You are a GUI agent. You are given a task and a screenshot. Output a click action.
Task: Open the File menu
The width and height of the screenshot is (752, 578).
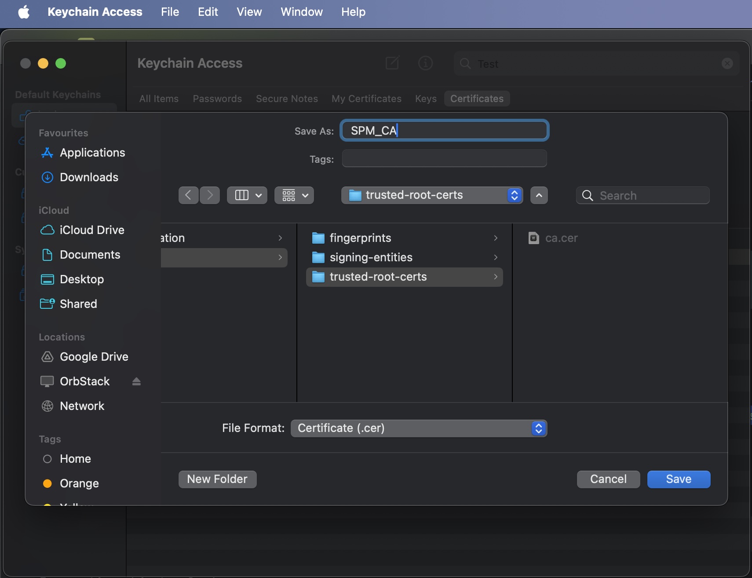[170, 12]
